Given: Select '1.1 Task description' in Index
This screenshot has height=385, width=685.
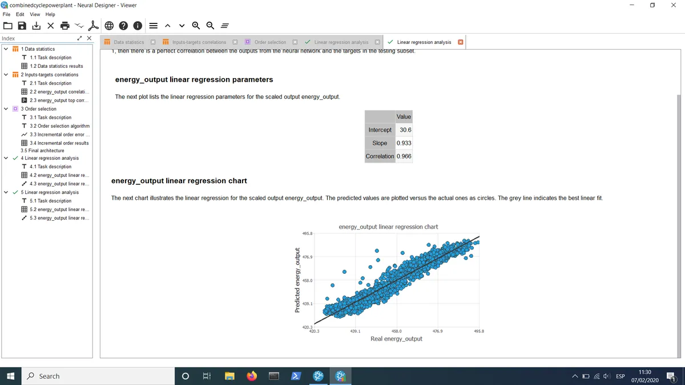Looking at the screenshot, I should [x=50, y=58].
